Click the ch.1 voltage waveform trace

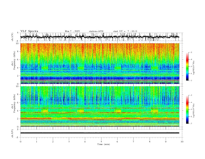[100, 37]
